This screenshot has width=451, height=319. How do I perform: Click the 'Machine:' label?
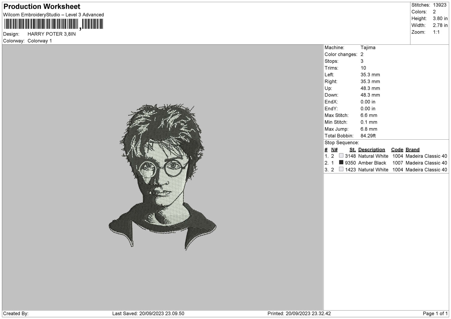coord(334,47)
